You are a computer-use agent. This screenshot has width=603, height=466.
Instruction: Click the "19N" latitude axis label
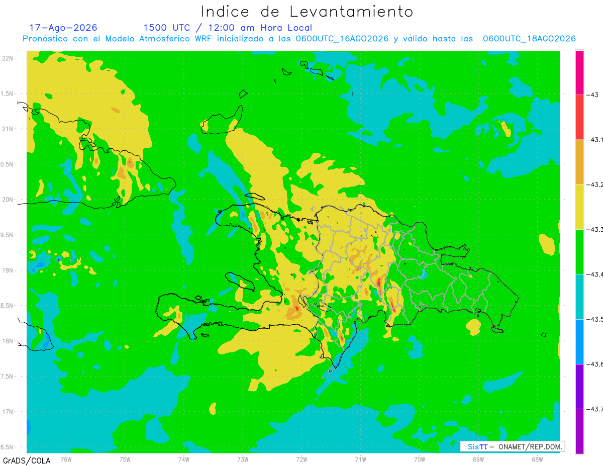(x=9, y=270)
